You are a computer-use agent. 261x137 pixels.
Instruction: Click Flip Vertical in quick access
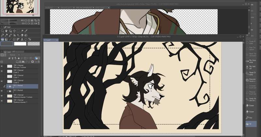(x=251, y=67)
